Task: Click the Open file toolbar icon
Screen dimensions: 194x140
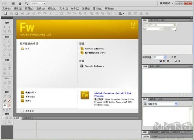Action: click(17, 13)
